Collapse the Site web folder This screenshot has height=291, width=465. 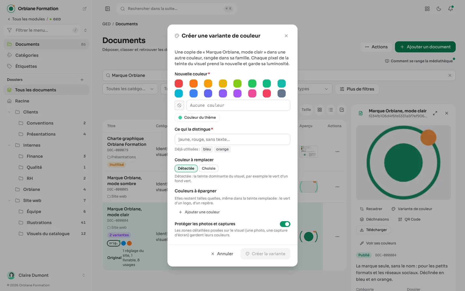(x=9, y=200)
